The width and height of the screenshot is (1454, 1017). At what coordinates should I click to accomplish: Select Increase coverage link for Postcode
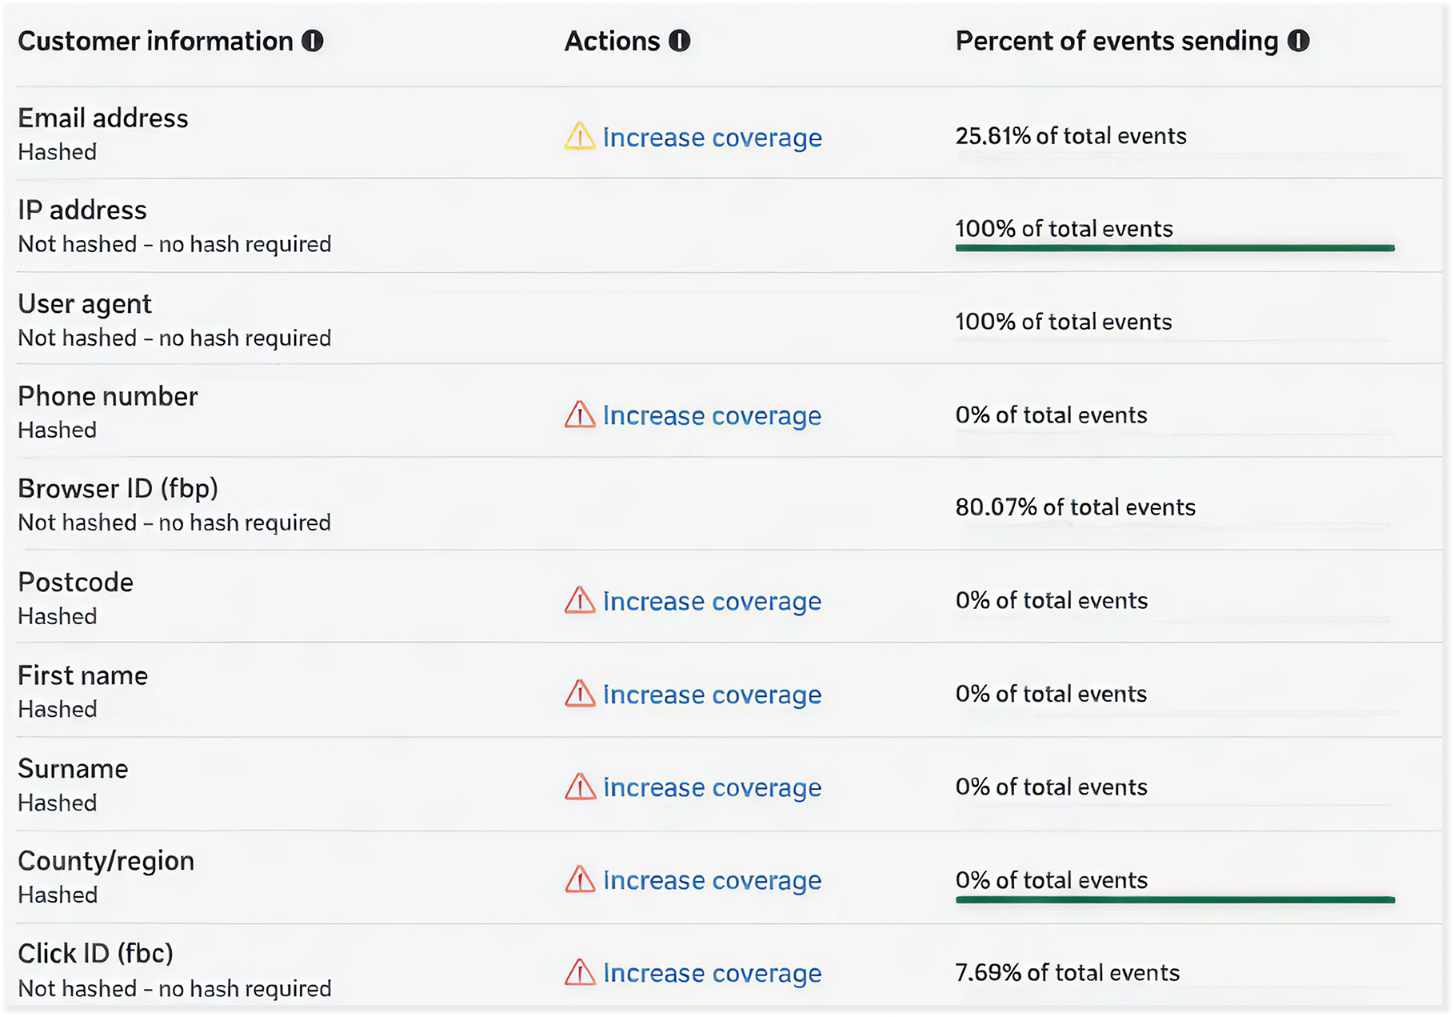[x=712, y=602]
